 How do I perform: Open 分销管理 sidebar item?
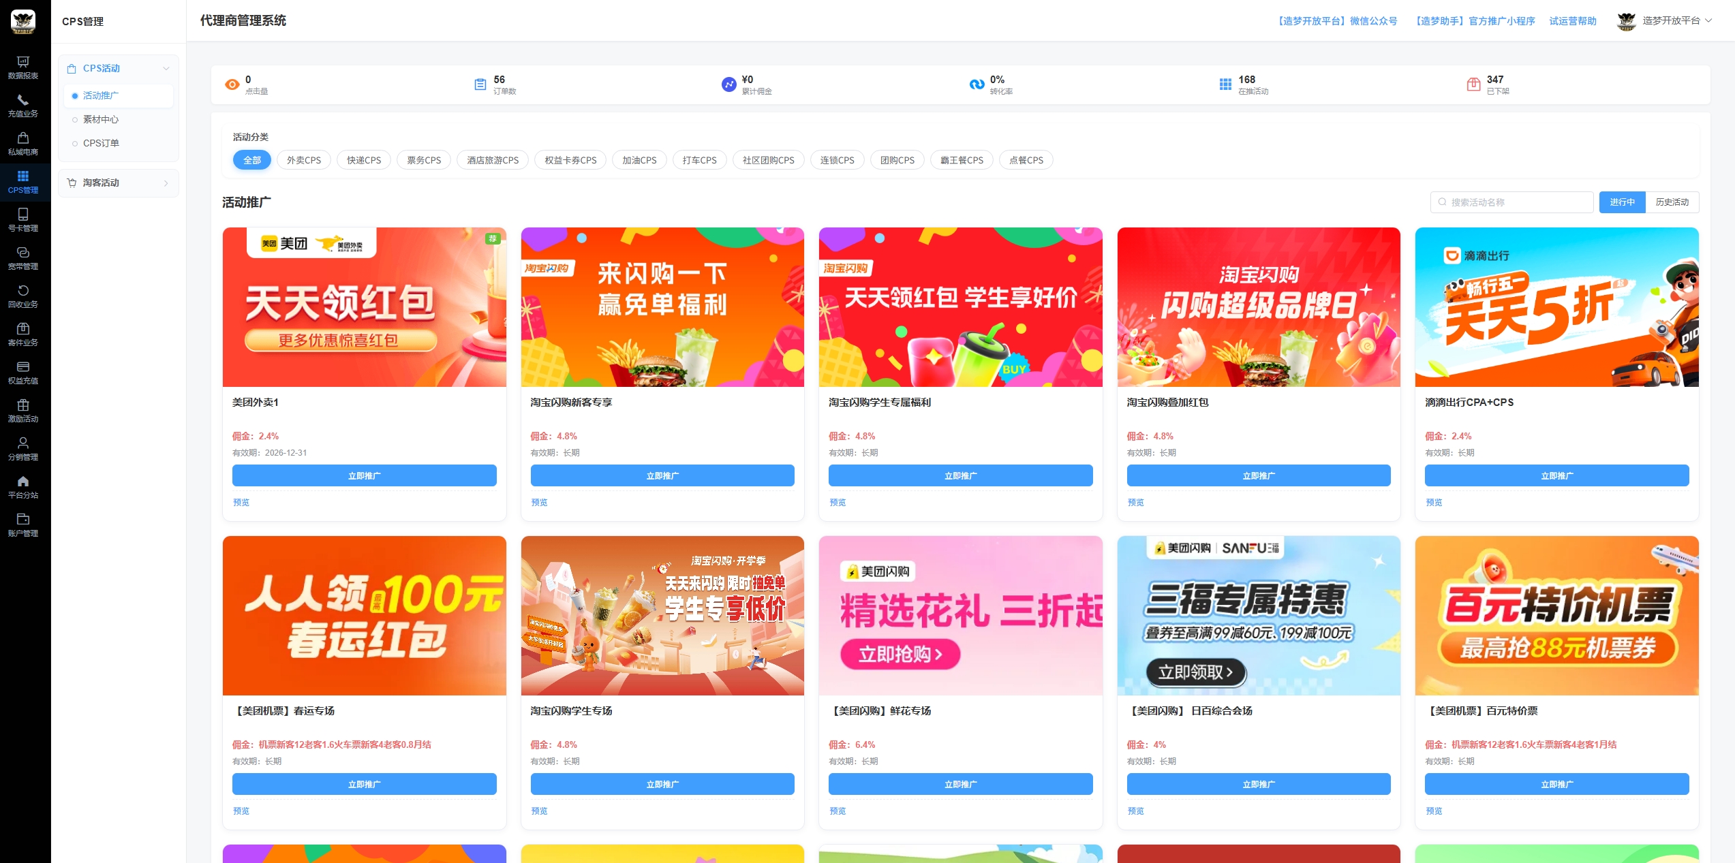pyautogui.click(x=23, y=449)
